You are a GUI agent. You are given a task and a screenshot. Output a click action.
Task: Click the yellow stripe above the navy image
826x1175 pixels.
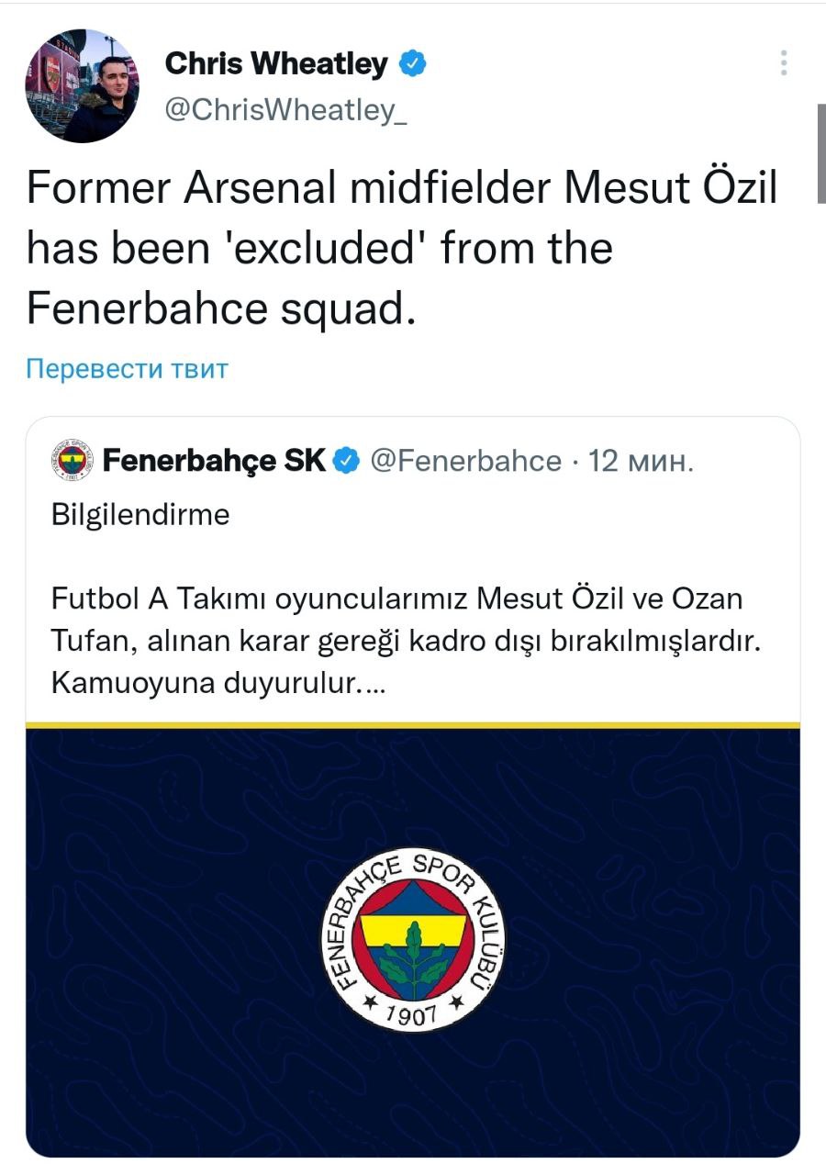click(413, 725)
